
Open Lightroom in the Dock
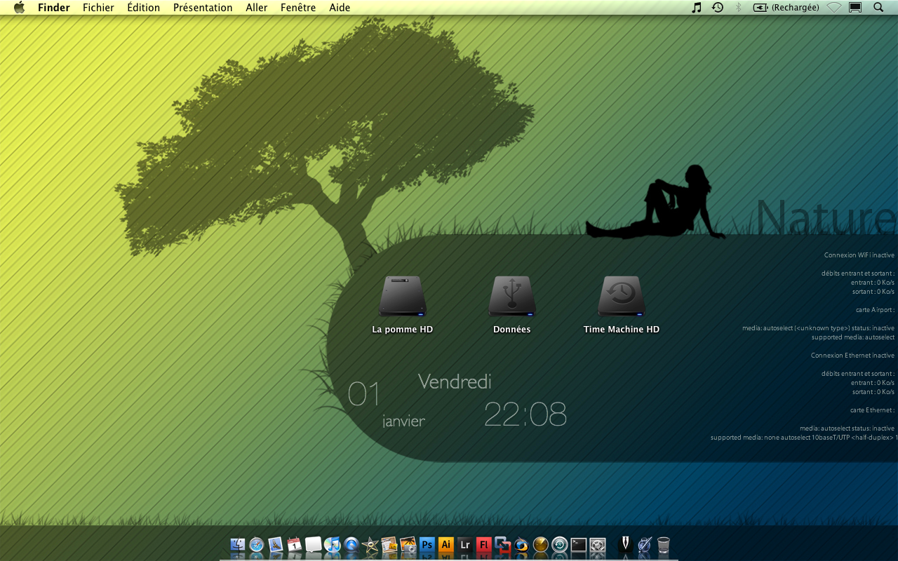464,545
